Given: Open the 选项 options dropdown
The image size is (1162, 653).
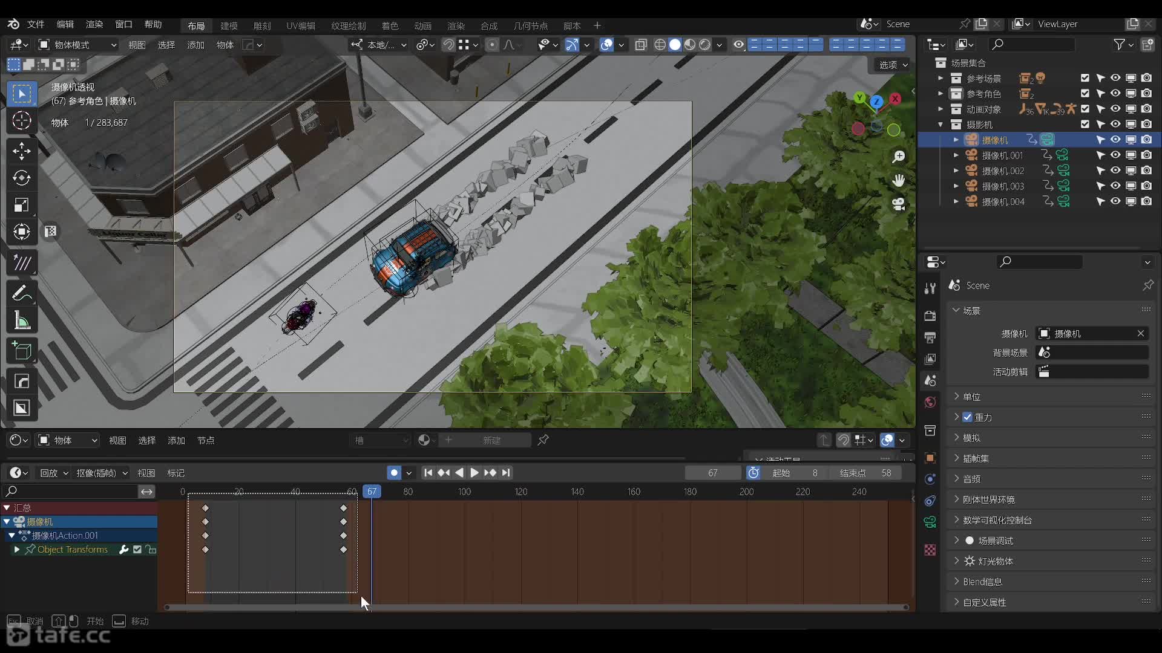Looking at the screenshot, I should click(893, 65).
